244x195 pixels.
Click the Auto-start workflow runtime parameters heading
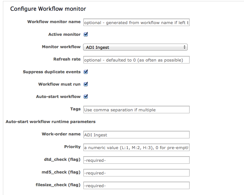point(50,122)
